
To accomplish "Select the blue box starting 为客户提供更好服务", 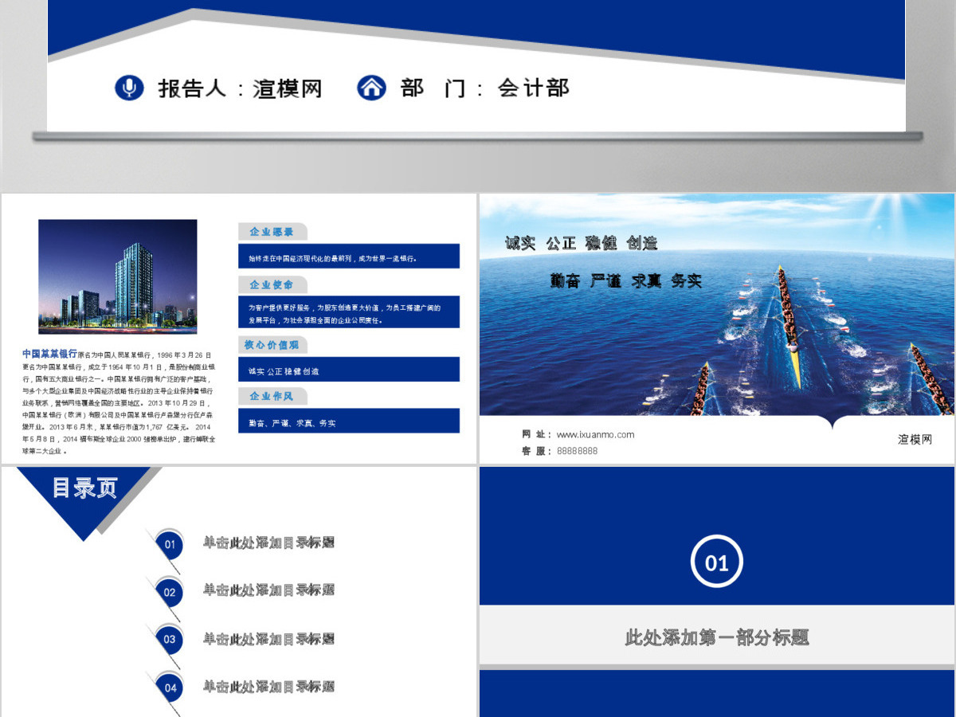I will (x=349, y=312).
